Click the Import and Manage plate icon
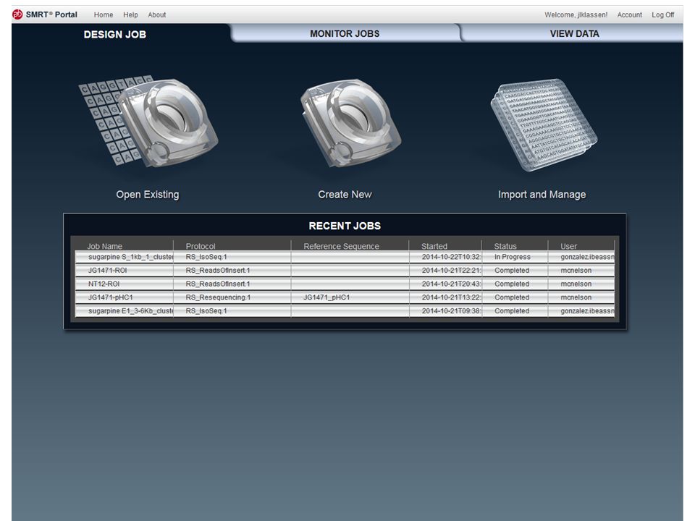 click(544, 124)
